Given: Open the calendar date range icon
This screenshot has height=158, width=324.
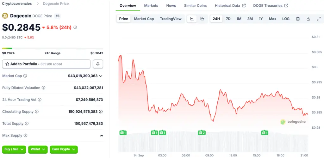Looking at the screenshot, I should (298, 19).
